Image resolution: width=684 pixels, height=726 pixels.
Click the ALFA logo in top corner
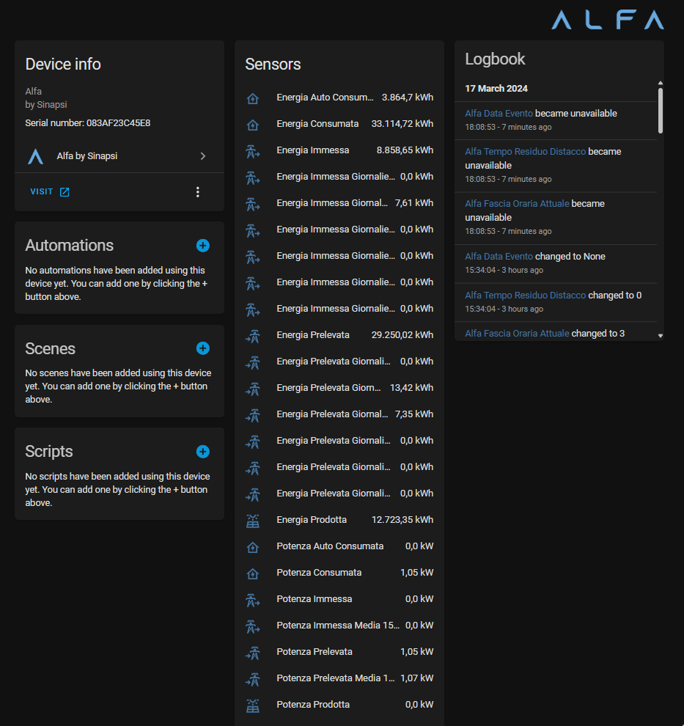pyautogui.click(x=608, y=20)
